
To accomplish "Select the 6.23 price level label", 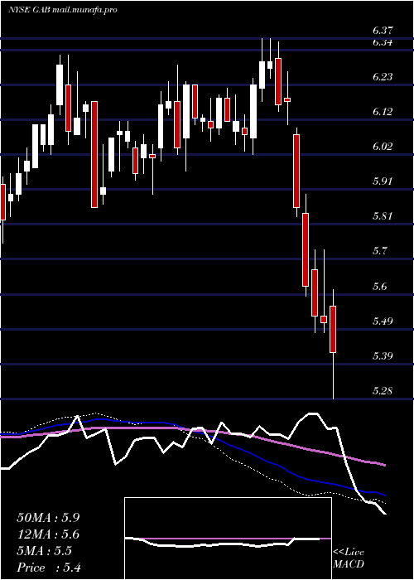I will click(383, 76).
